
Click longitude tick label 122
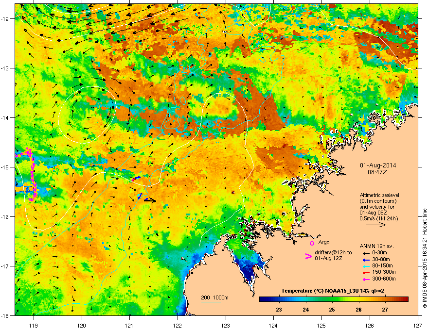pyautogui.click(x=178, y=325)
